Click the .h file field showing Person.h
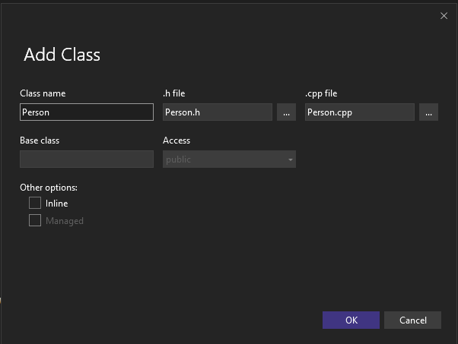 (x=217, y=112)
